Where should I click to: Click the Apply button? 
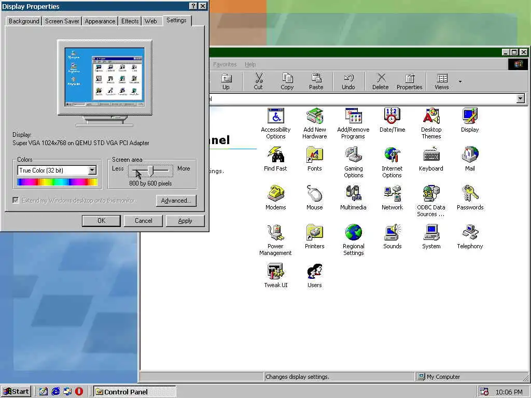click(x=185, y=221)
